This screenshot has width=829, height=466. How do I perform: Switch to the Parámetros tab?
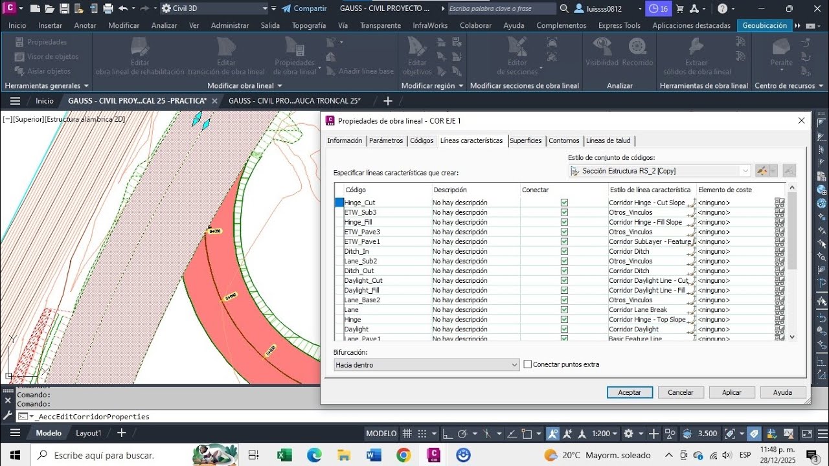tap(386, 140)
